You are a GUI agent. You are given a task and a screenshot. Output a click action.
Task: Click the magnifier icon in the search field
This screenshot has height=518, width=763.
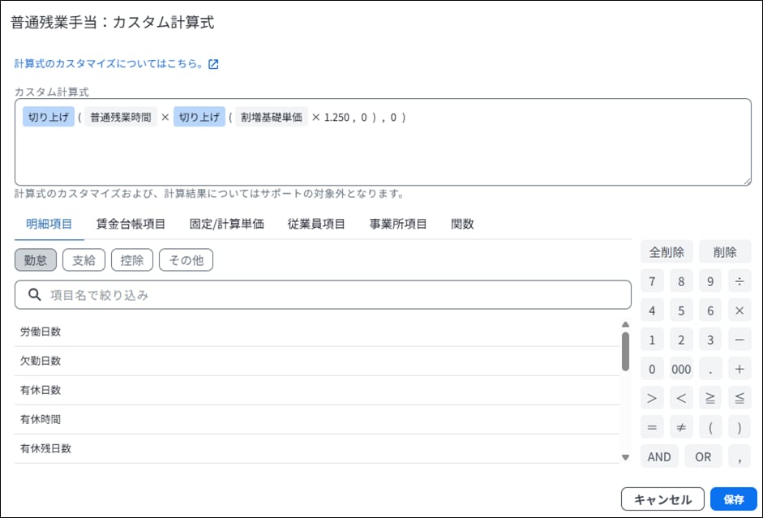(35, 296)
